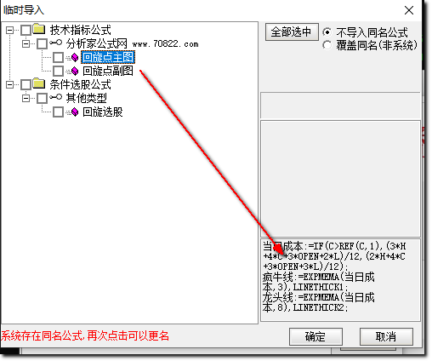
Task: Select the 回旋选股 tree item
Action: pyautogui.click(x=103, y=112)
